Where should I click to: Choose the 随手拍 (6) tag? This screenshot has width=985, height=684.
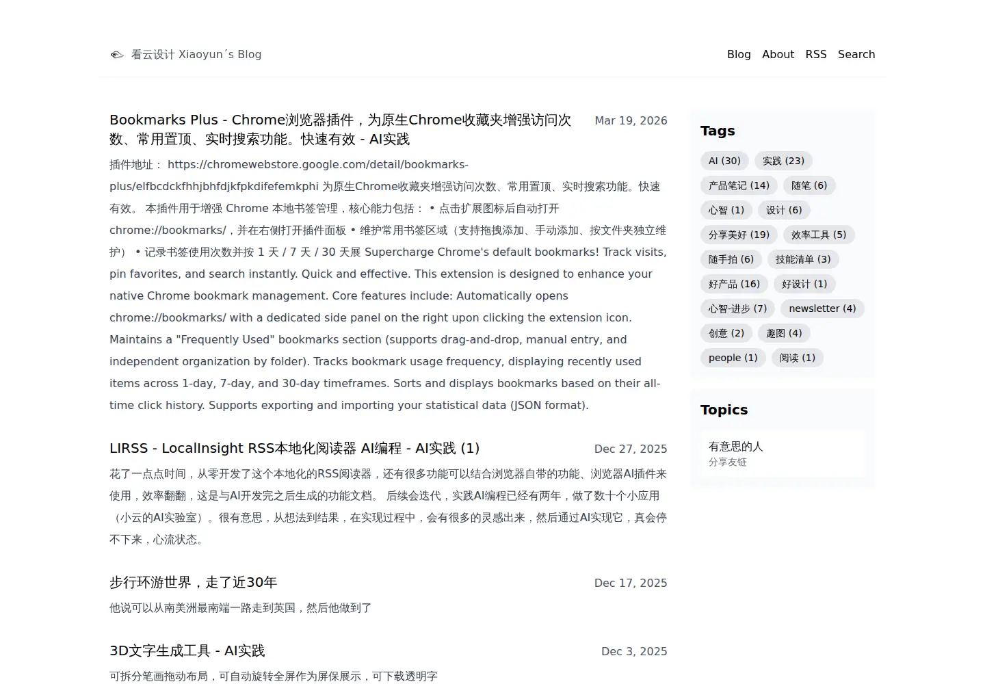(731, 259)
